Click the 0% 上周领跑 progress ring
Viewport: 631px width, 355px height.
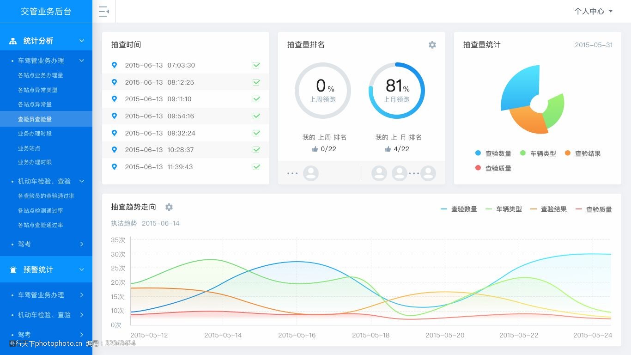pos(323,91)
